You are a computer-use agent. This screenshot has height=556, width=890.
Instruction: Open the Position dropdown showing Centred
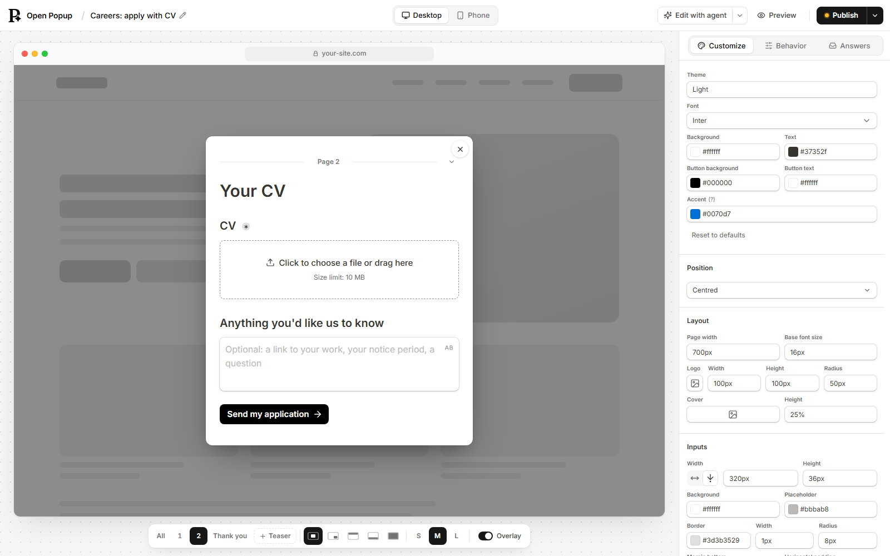tap(782, 290)
